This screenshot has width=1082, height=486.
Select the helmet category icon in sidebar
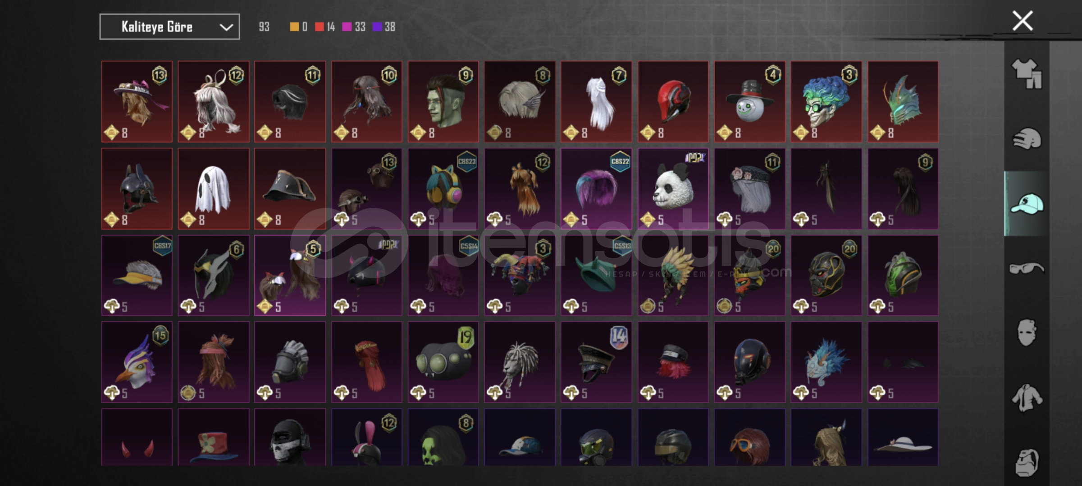(1027, 139)
